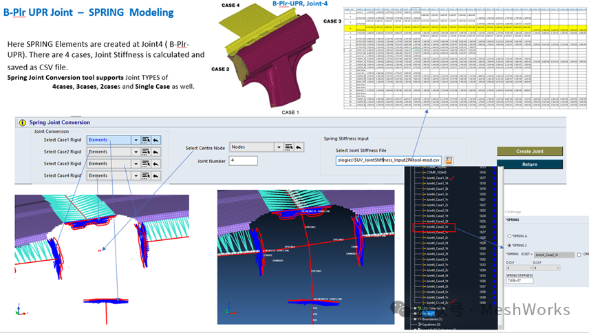Screen dimensions: 589x333
Task: Click the ELSET Joint4_Case2_Xr field
Action: click(x=554, y=255)
